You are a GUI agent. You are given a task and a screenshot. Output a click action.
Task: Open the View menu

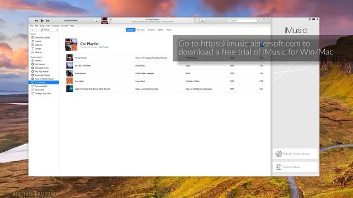[x=49, y=26]
